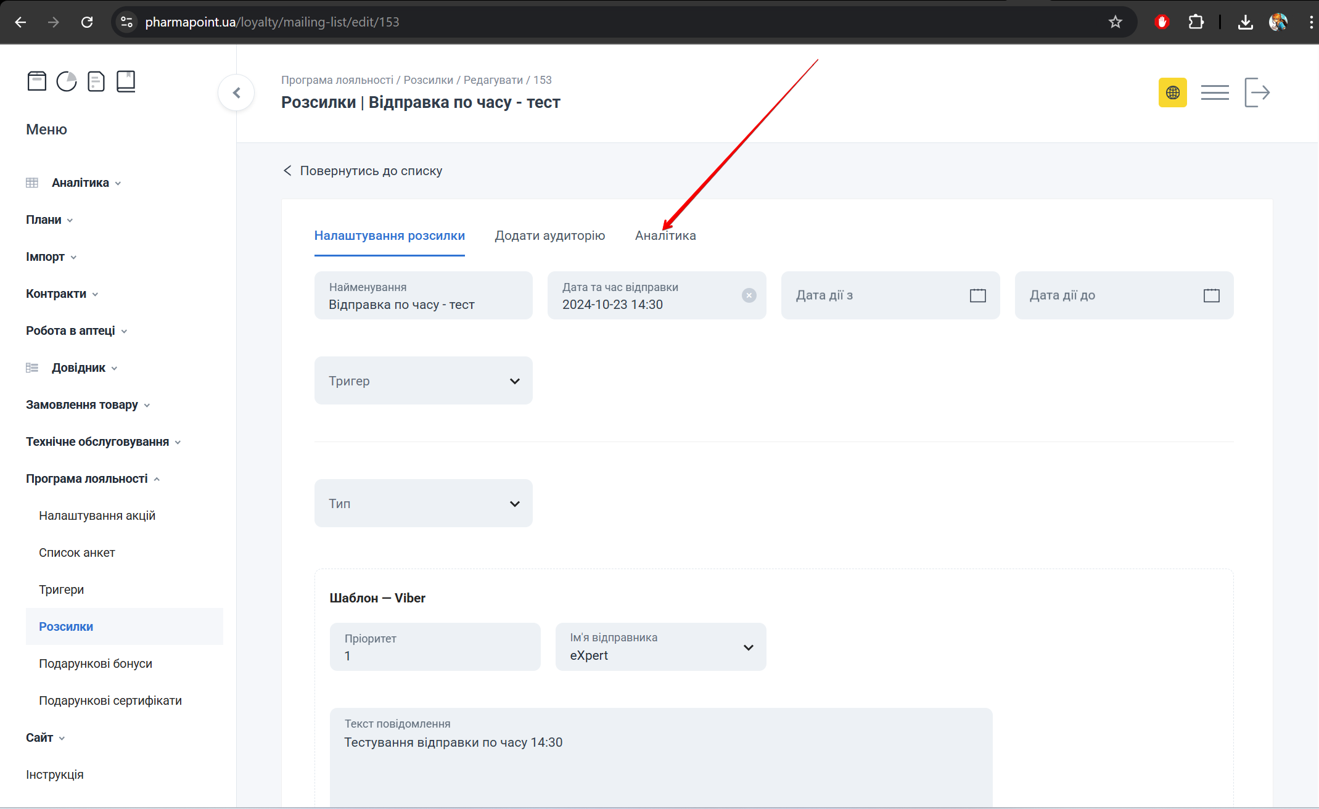The height and width of the screenshot is (809, 1319).
Task: Open Подарункові бонуси in sidebar
Action: 96,663
